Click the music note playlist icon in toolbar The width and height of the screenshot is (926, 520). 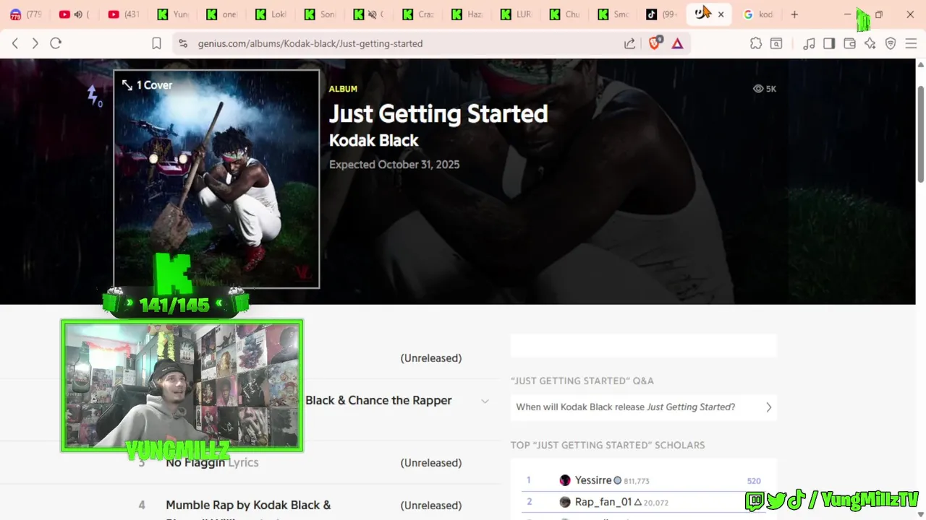(809, 43)
